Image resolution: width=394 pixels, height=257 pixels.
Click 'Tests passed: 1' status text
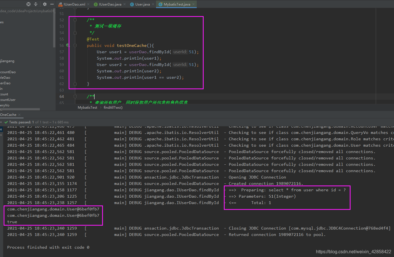coord(22,122)
